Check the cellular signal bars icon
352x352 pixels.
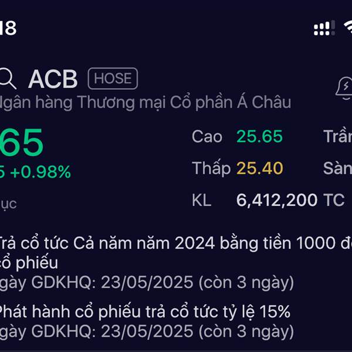324,28
